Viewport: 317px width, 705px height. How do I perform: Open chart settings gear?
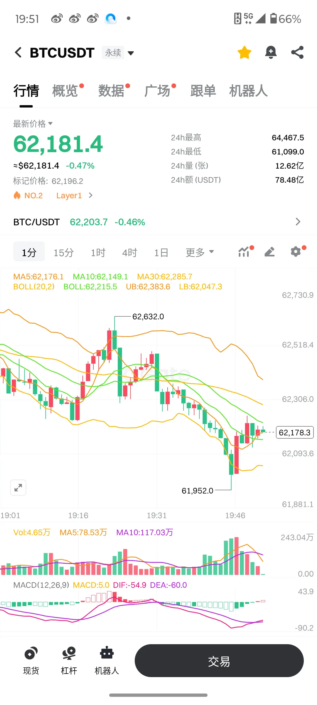click(296, 252)
